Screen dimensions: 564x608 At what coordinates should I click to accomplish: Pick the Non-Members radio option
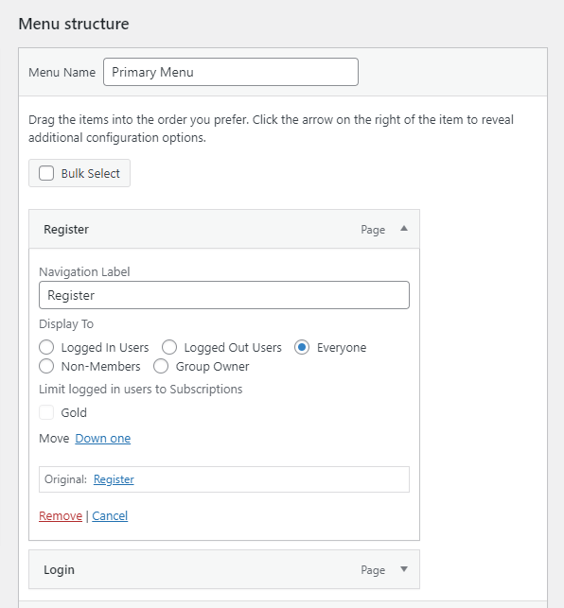pos(46,366)
